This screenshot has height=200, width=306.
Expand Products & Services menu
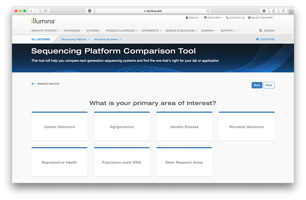click(x=122, y=31)
